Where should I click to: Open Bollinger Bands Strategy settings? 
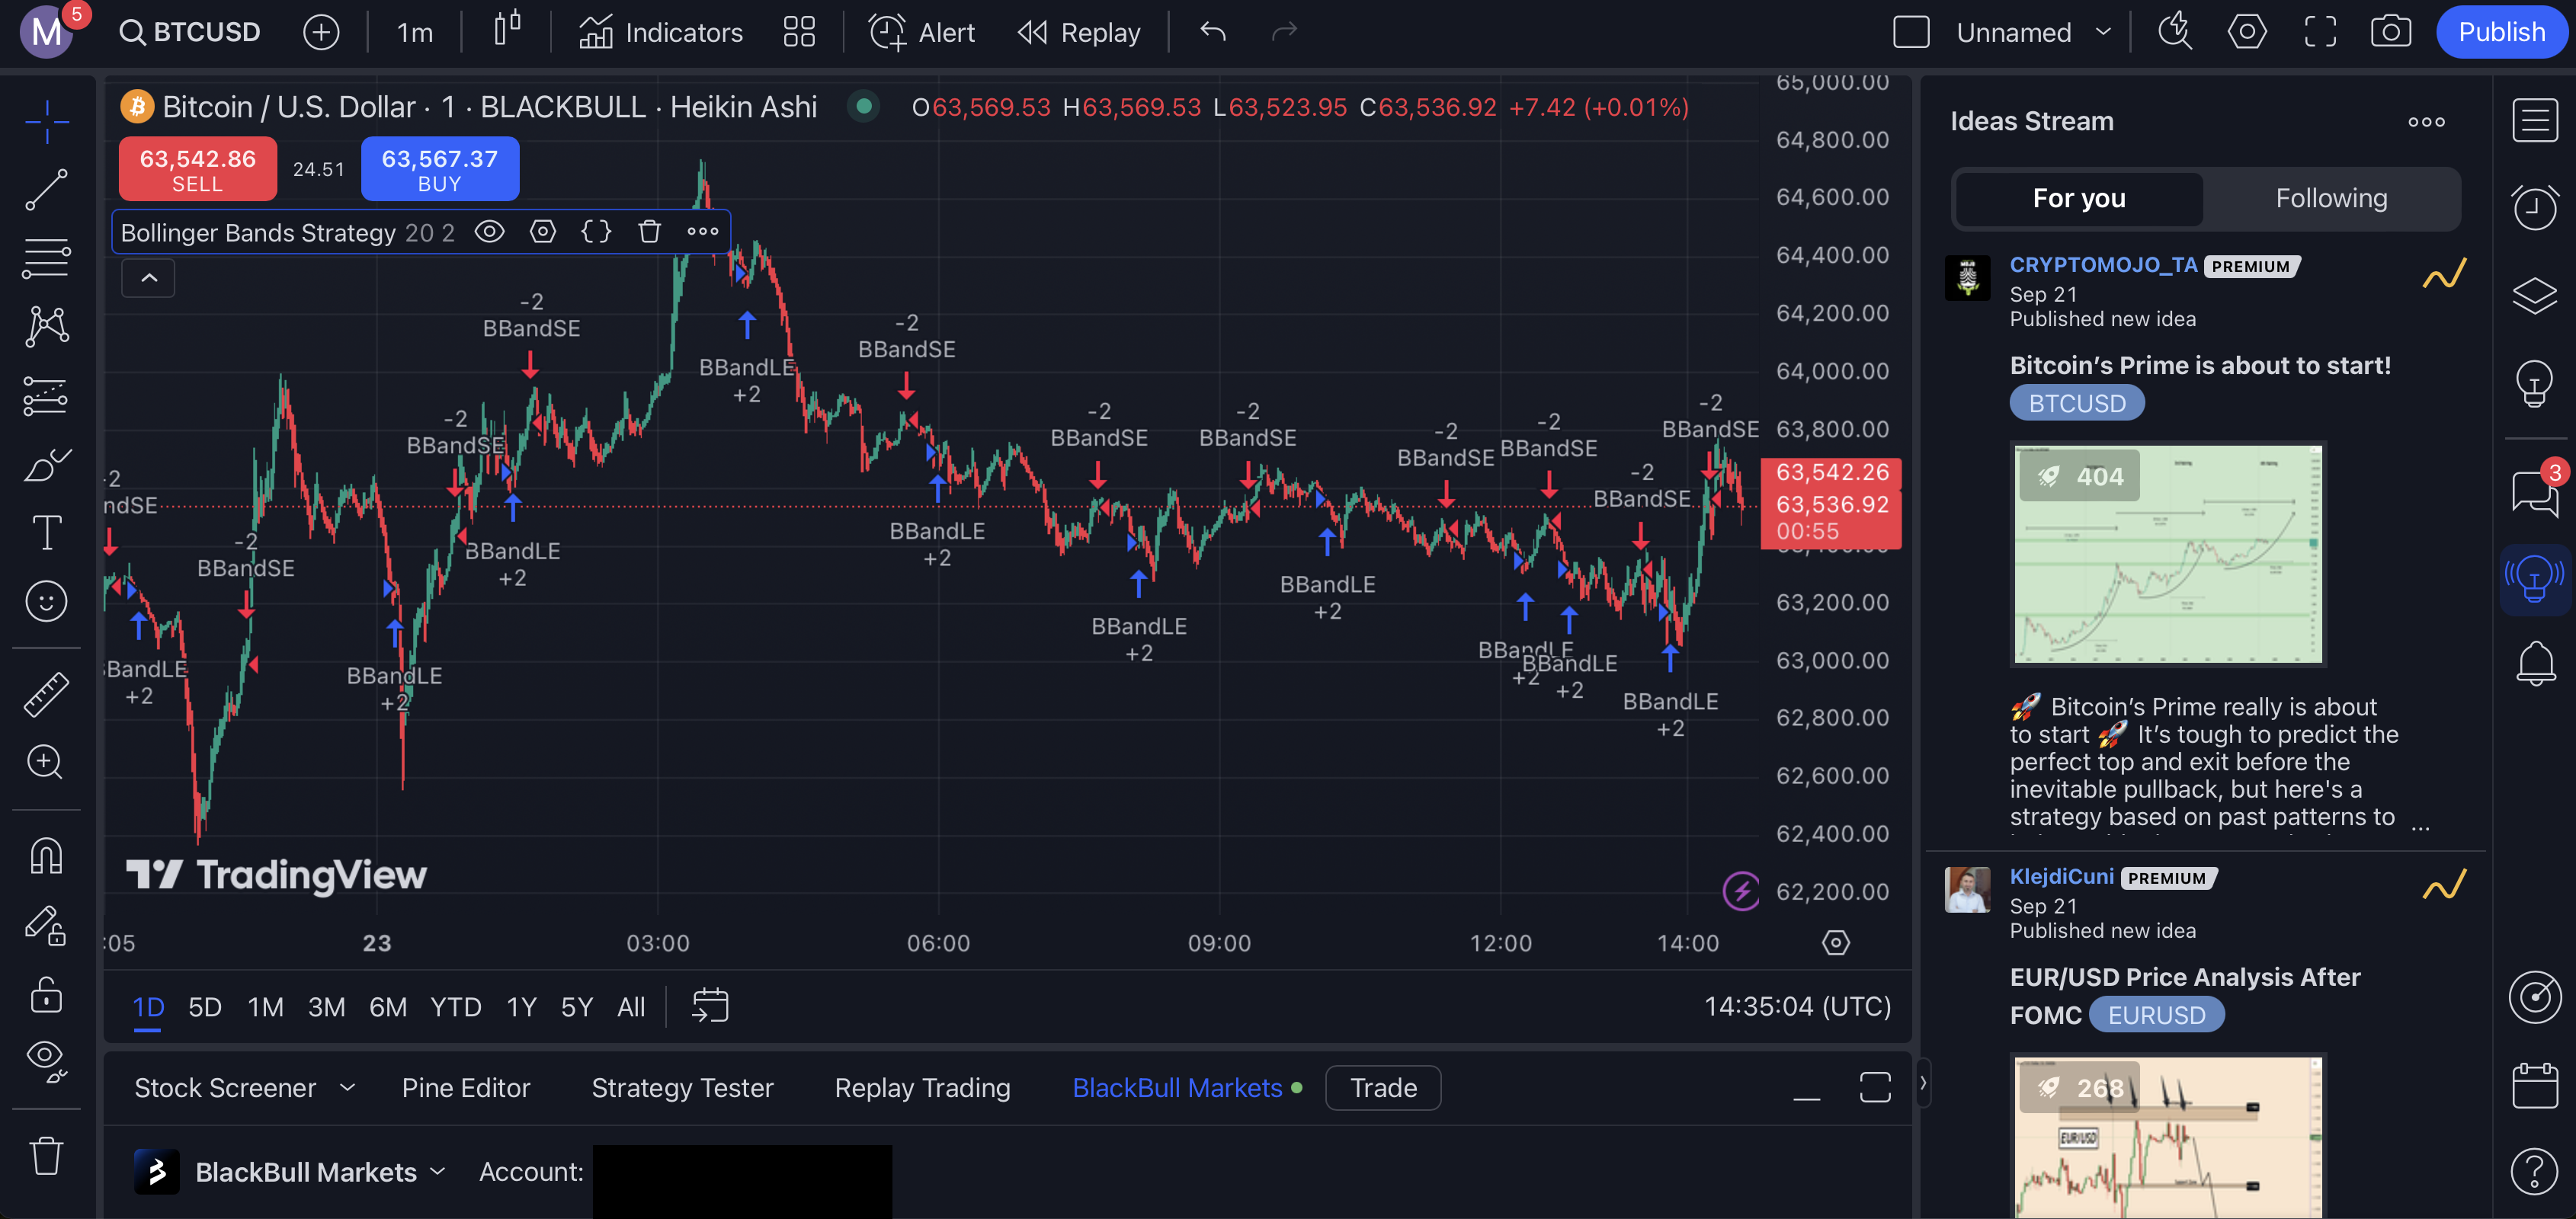[543, 232]
